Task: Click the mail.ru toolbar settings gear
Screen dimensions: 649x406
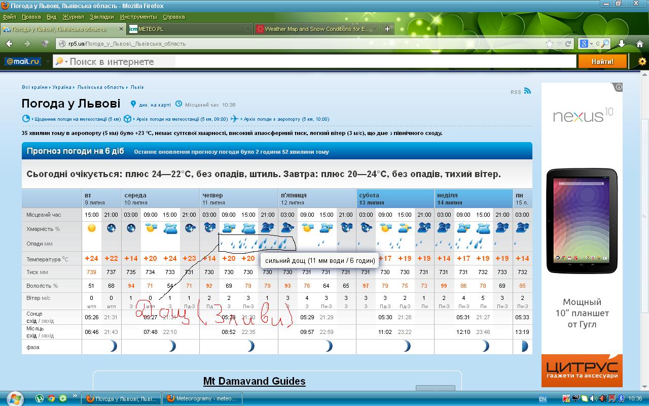Action: pyautogui.click(x=642, y=61)
